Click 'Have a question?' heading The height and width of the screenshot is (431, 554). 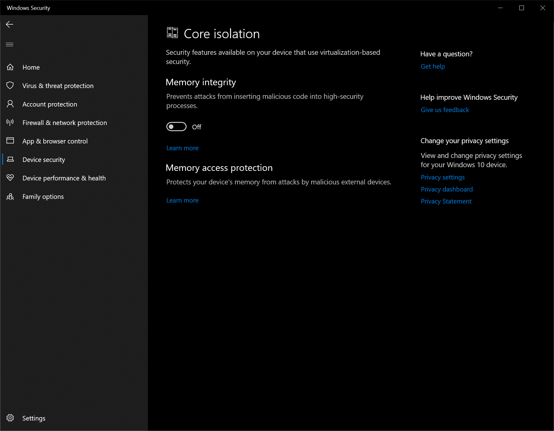[x=446, y=54]
